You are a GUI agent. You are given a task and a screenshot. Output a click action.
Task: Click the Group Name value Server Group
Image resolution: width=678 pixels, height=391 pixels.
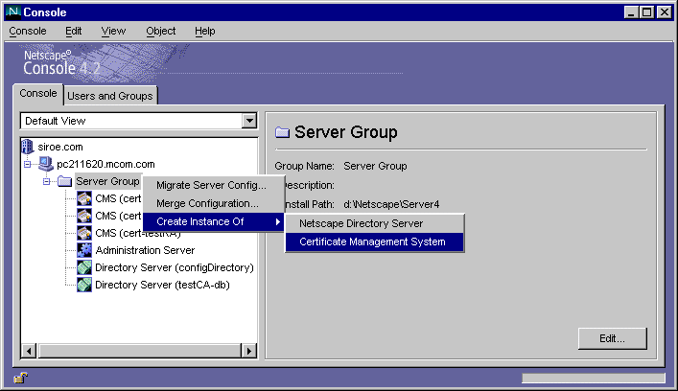pyautogui.click(x=375, y=166)
